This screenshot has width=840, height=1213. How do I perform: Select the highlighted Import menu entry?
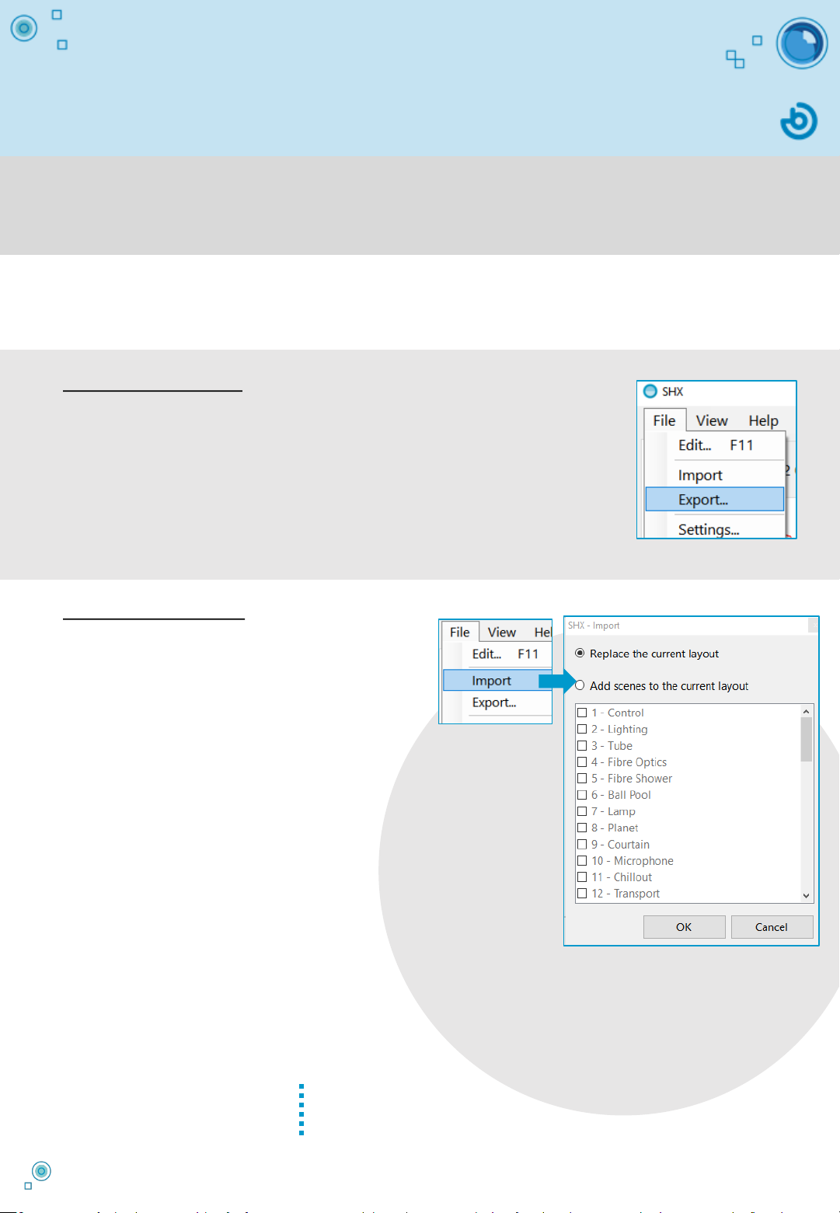[497, 681]
